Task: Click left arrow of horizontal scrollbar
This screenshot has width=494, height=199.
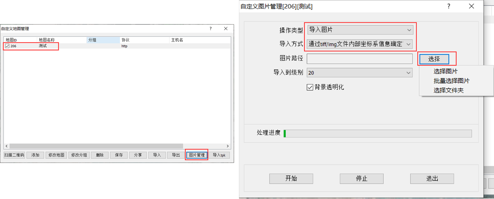Action: click(x=6, y=146)
